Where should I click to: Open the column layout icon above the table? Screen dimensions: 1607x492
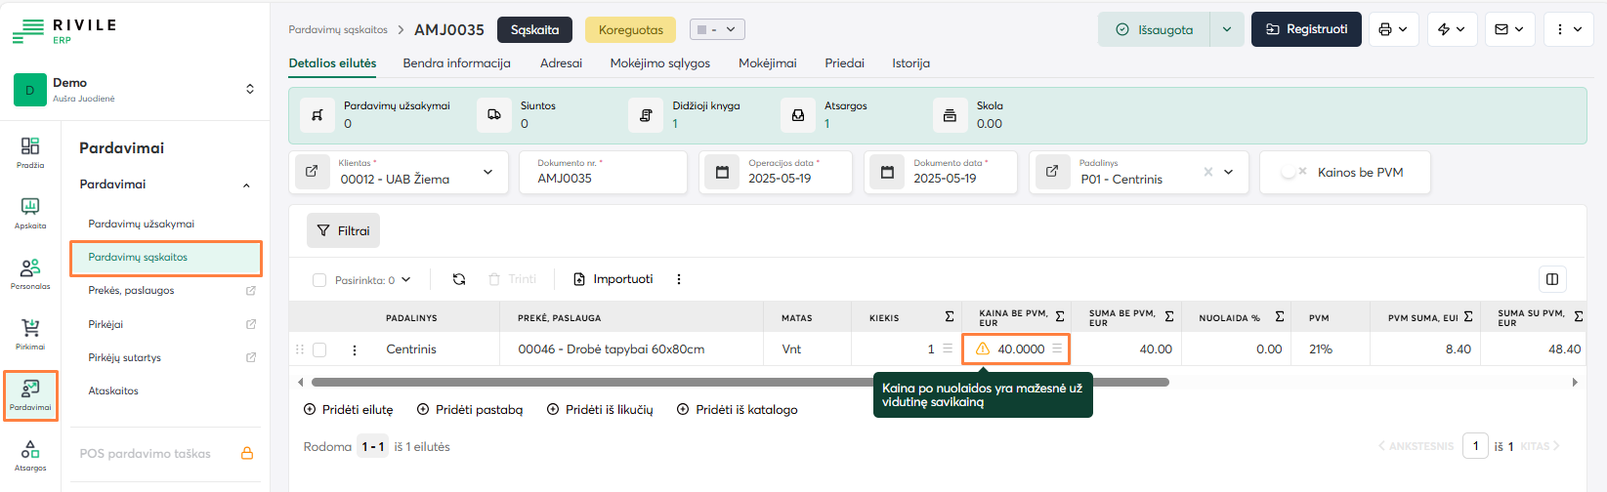[1551, 279]
